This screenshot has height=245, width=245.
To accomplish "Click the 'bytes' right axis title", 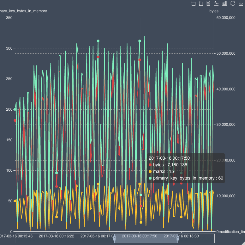I will point(214,11).
